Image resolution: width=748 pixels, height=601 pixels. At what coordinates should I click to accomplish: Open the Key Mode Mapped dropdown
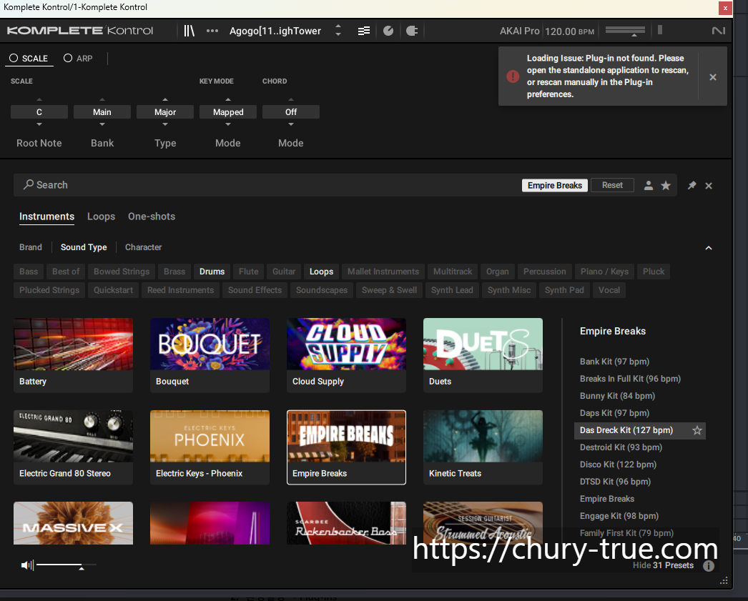point(228,112)
